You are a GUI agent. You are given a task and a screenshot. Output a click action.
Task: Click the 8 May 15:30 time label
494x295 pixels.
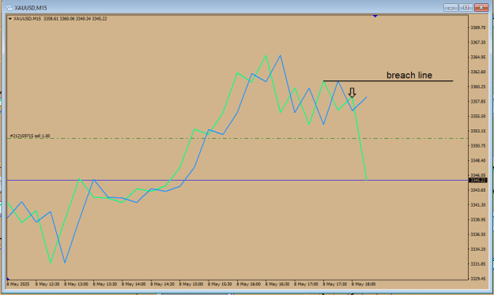tap(220, 284)
